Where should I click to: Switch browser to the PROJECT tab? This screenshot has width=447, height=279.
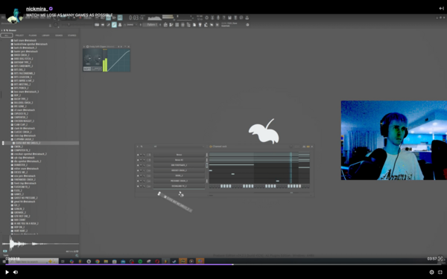pos(19,35)
